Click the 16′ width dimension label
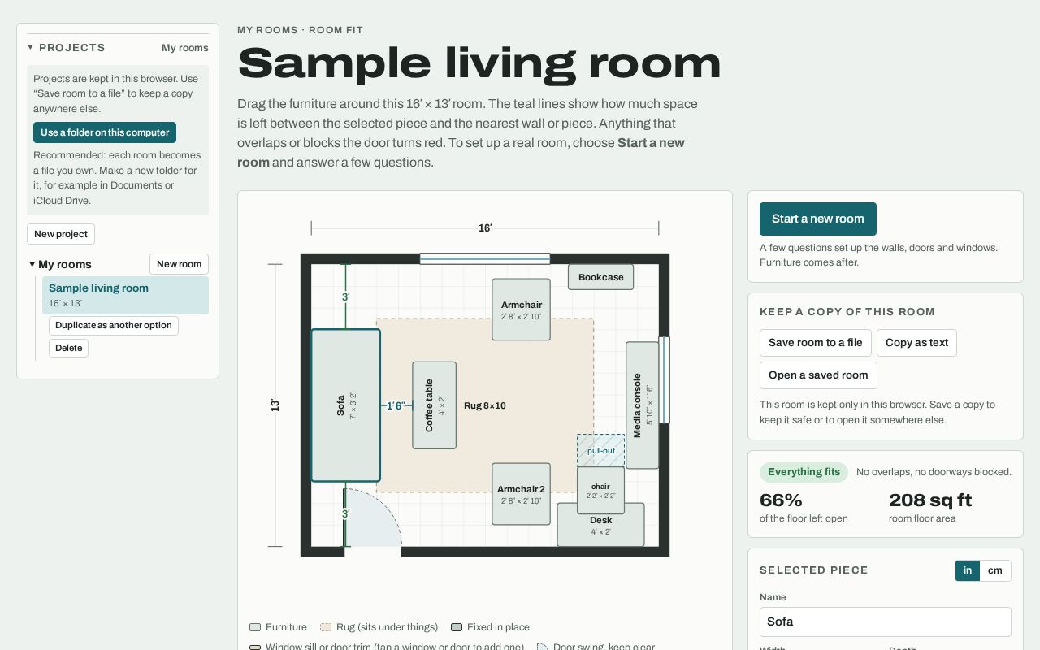The height and width of the screenshot is (650, 1040). click(485, 228)
